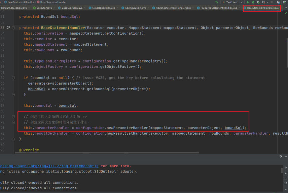Open Project Structure via the folder icon
Image resolution: width=288 pixels, height=193 pixels.
click(x=278, y=2)
